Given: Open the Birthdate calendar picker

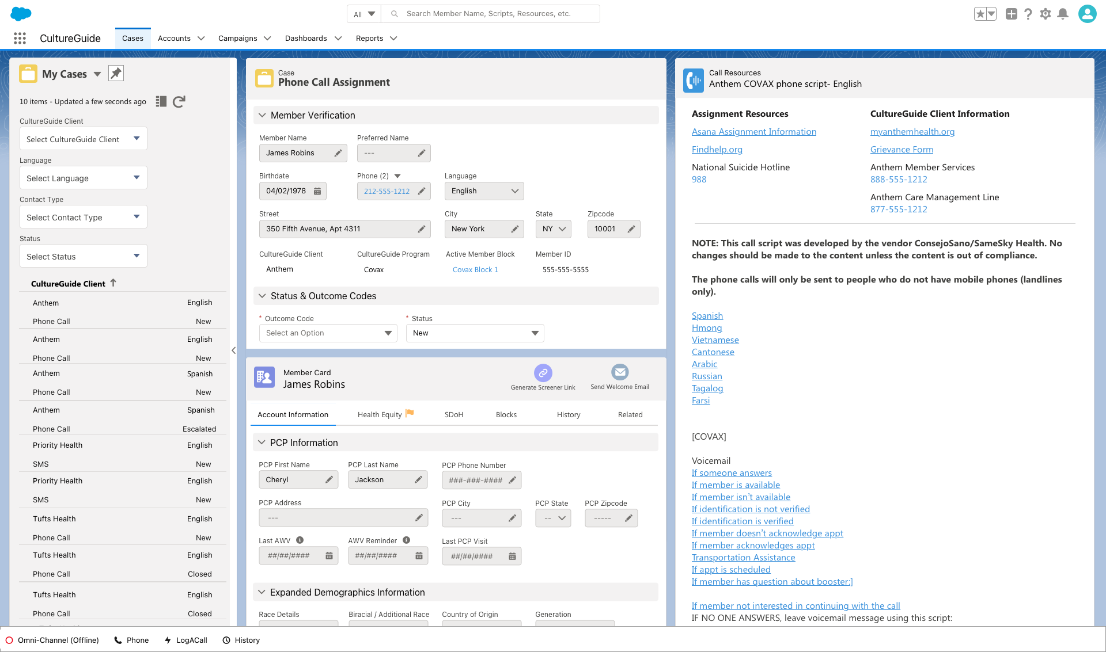Looking at the screenshot, I should (317, 191).
